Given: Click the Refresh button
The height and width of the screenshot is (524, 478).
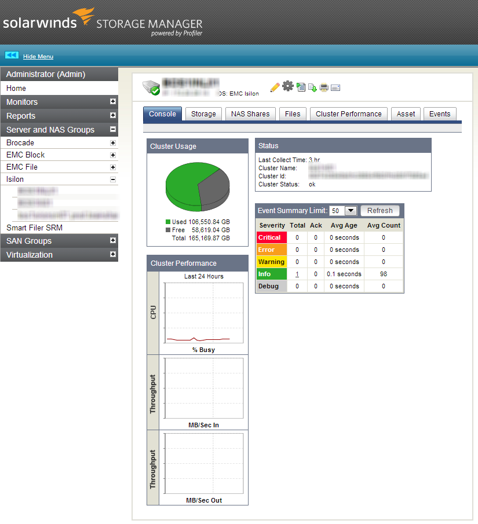Looking at the screenshot, I should pyautogui.click(x=380, y=211).
